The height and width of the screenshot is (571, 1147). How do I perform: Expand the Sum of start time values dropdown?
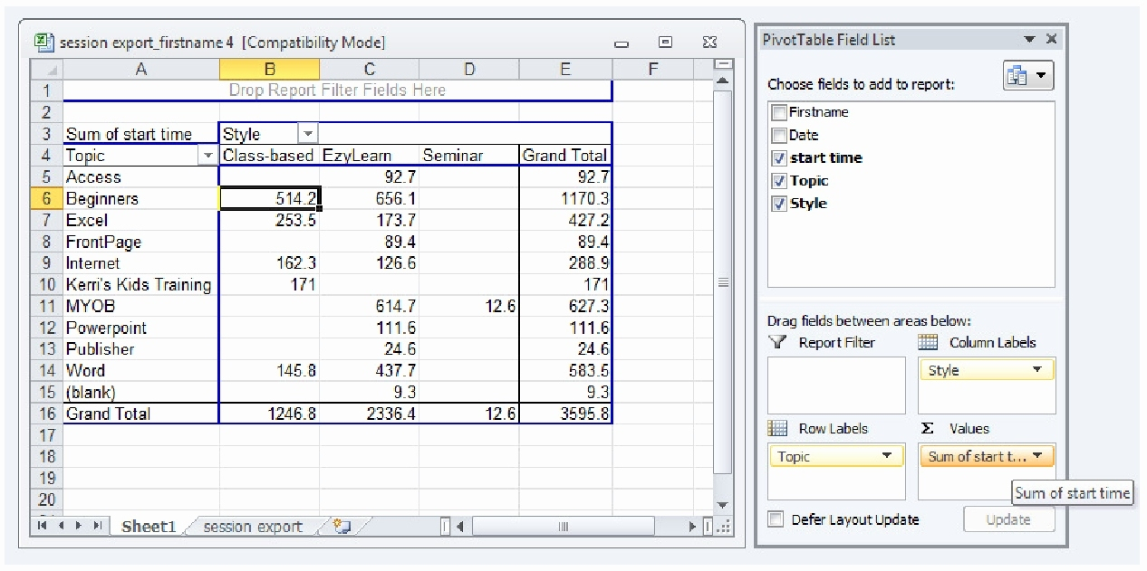[x=1037, y=457]
